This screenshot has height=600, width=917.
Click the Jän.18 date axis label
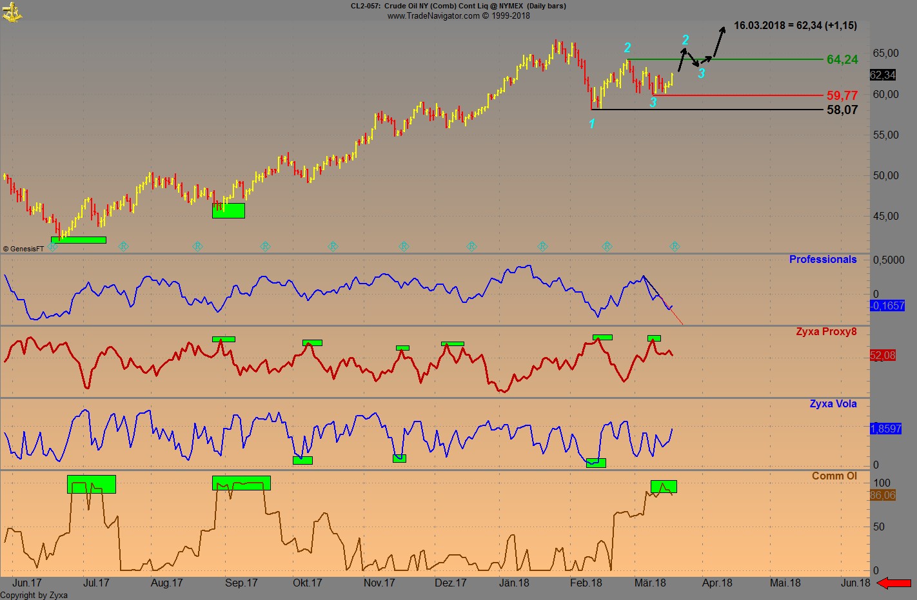[x=515, y=583]
